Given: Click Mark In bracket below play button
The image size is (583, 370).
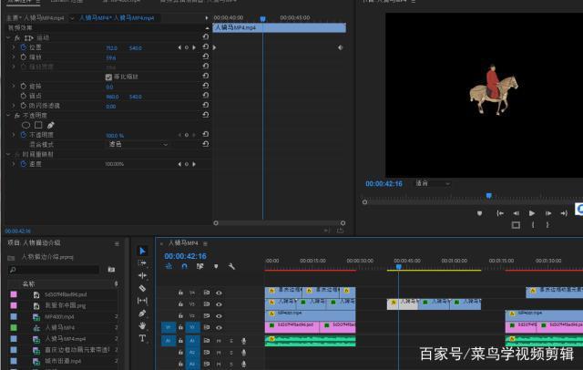Looking at the screenshot, I should (533, 225).
